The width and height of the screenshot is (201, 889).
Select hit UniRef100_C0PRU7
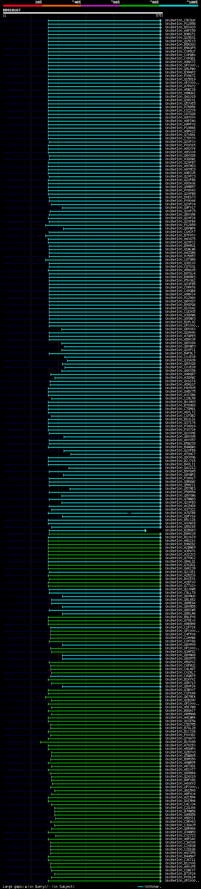click(x=180, y=51)
